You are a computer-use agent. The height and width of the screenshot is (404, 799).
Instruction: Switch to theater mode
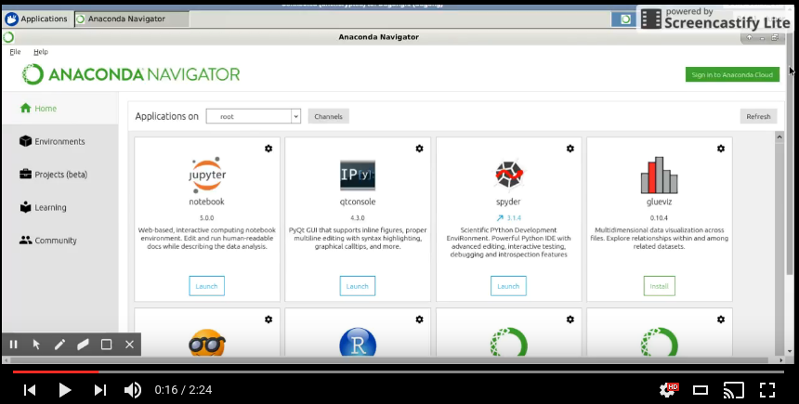pyautogui.click(x=701, y=390)
